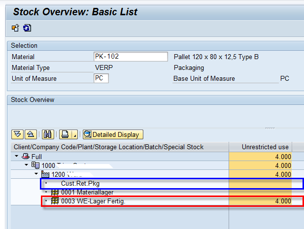Click the Refresh icon in top toolbar

(x=27, y=28)
